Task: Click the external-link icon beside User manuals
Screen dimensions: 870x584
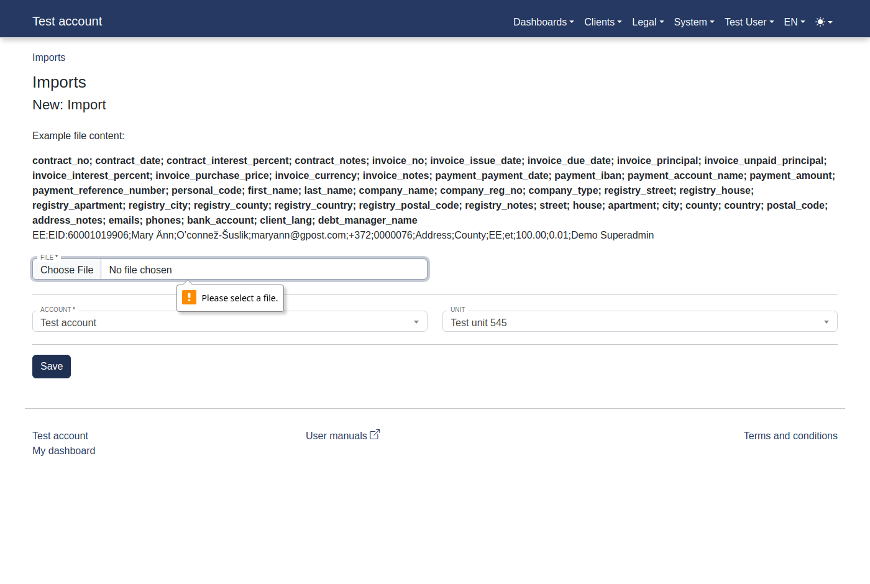Action: (x=375, y=434)
